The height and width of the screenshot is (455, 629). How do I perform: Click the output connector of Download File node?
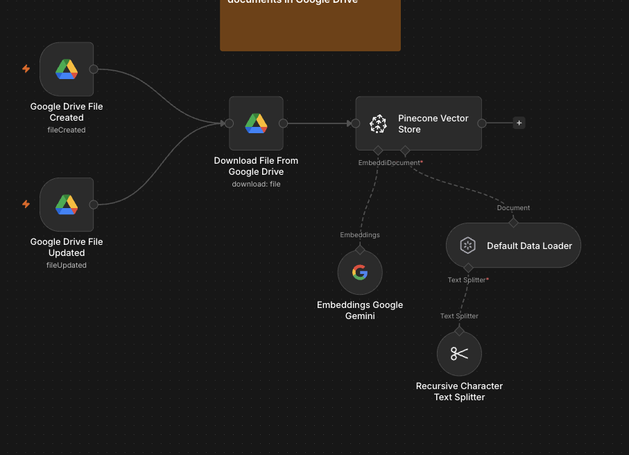click(x=283, y=123)
